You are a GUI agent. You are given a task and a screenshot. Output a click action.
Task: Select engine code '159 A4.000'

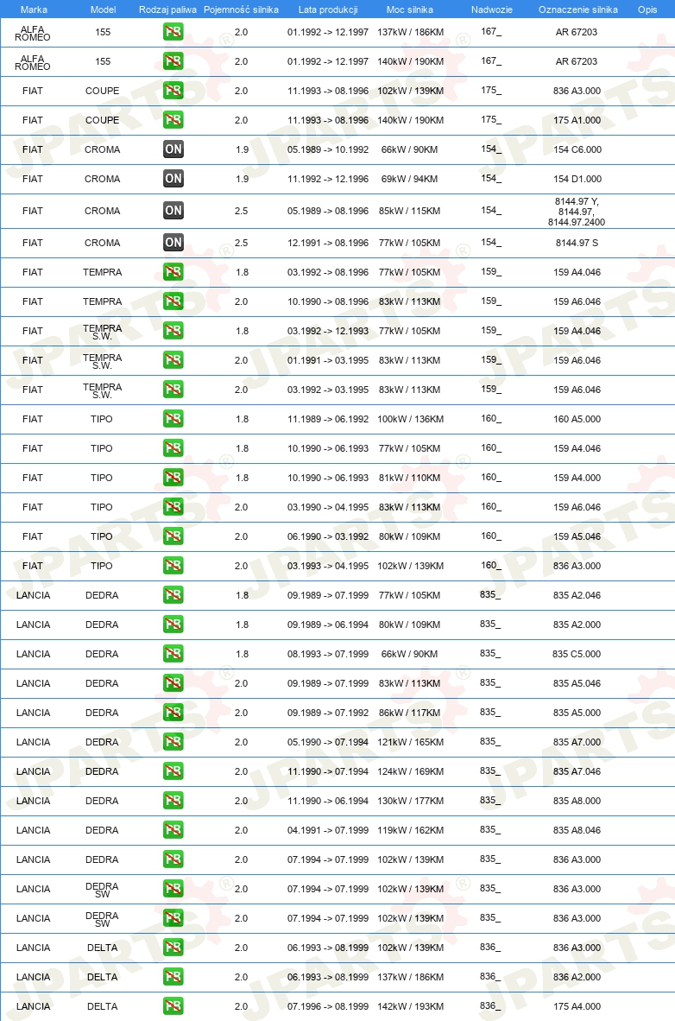point(577,478)
